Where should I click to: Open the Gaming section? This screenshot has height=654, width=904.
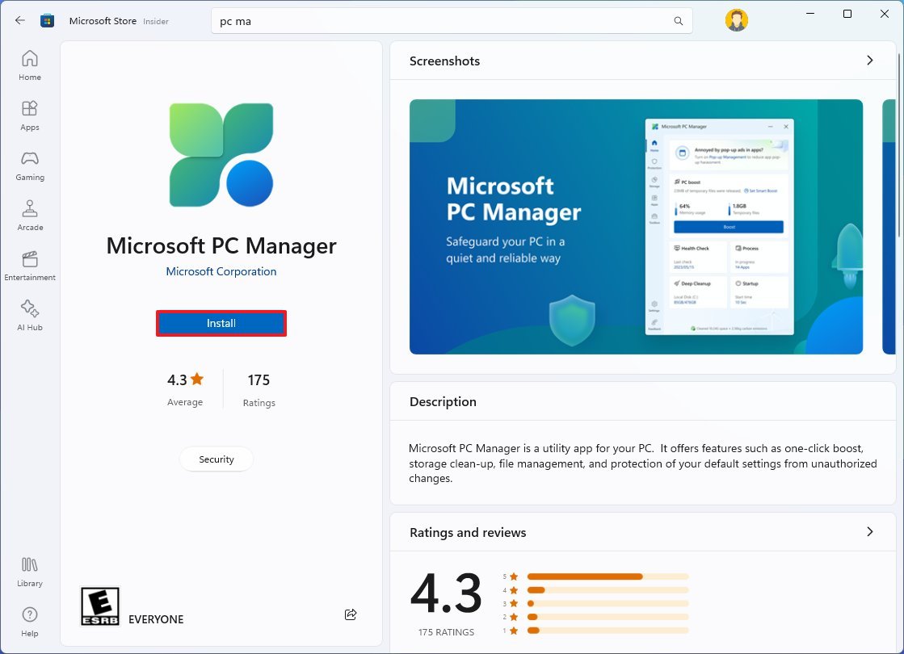29,166
